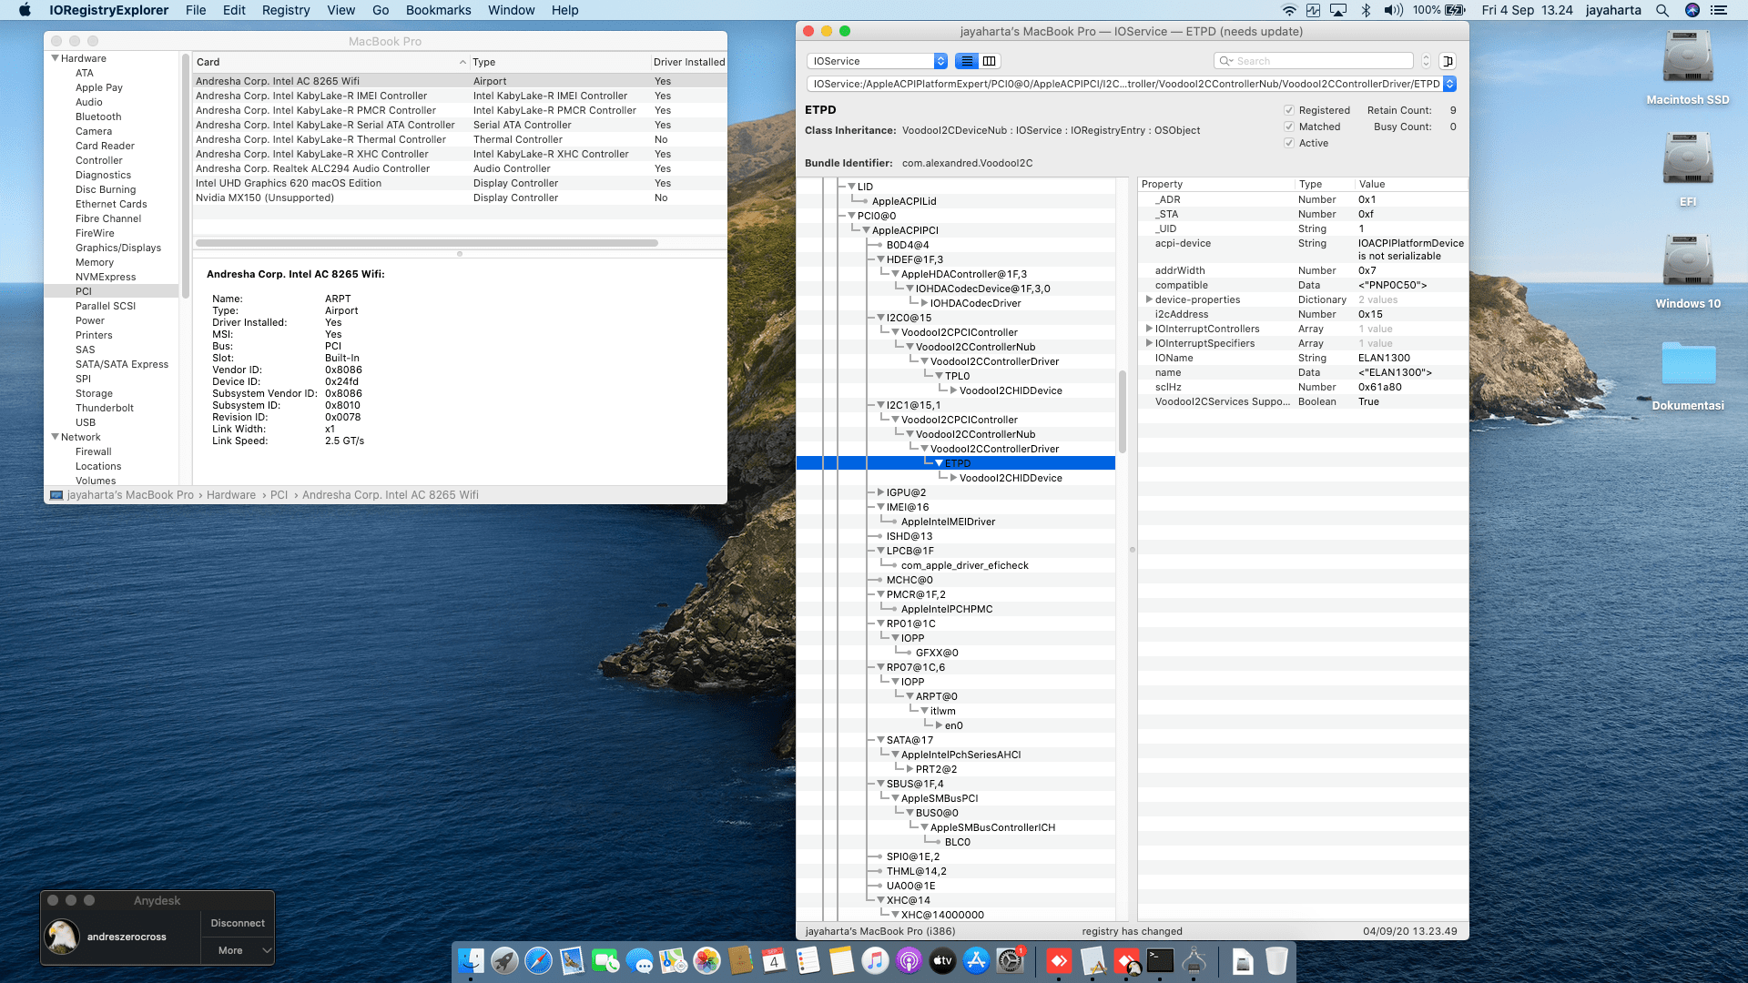Click the Bluetooth menu bar icon
Viewport: 1748px width, 983px height.
1366,10
